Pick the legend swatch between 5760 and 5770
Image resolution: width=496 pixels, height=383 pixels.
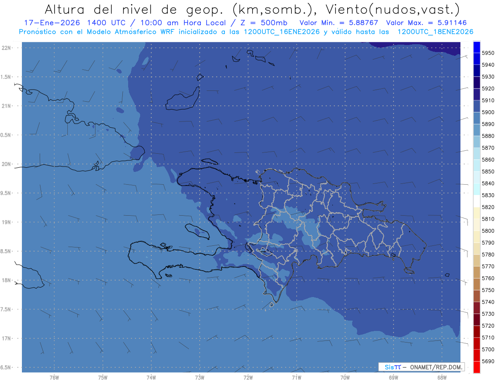coord(476,272)
